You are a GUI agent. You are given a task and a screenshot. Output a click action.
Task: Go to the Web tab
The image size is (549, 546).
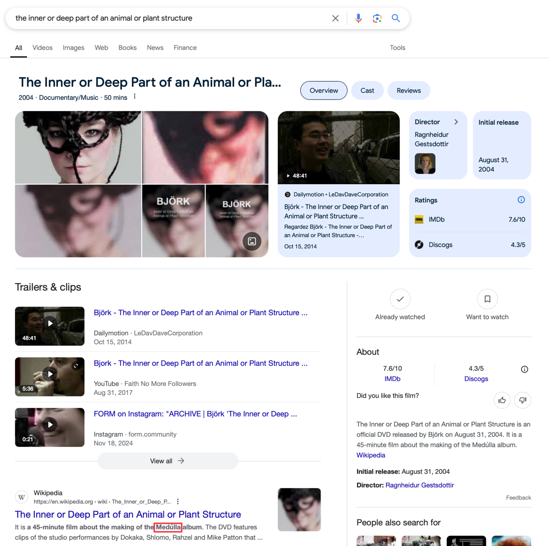101,48
